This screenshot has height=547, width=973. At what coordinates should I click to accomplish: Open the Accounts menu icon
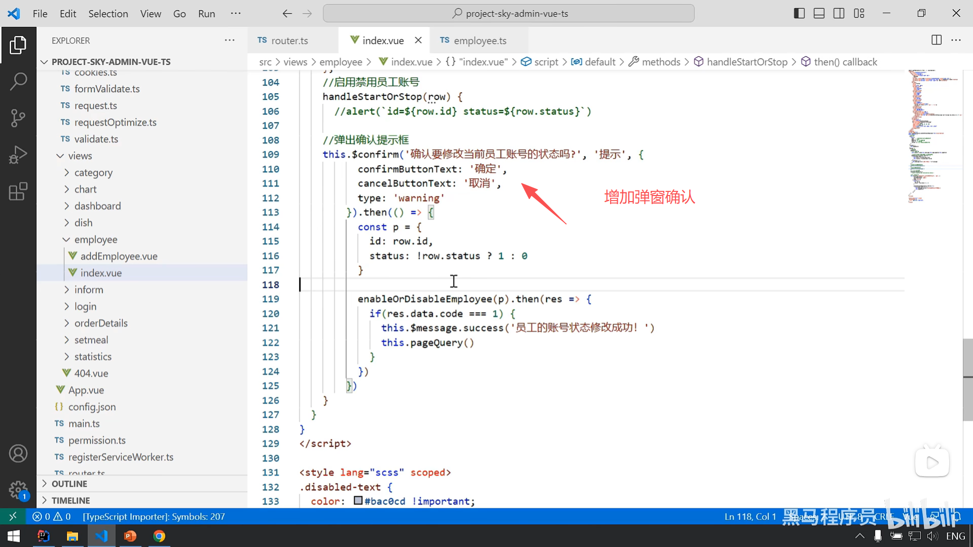click(18, 453)
